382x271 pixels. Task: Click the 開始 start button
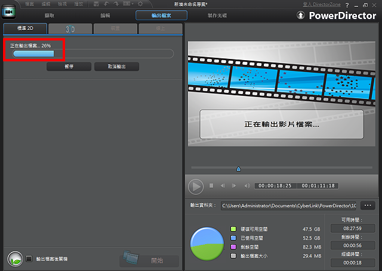point(149,261)
